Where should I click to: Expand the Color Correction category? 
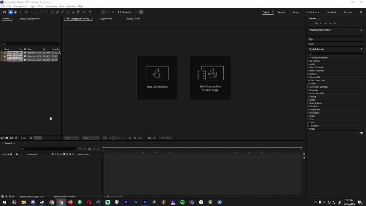[x=308, y=80]
